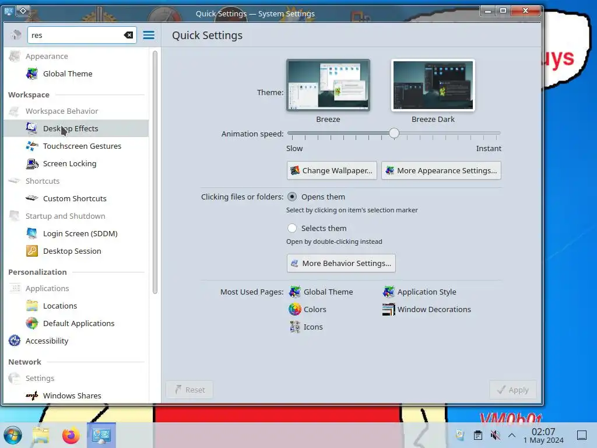This screenshot has width=597, height=448.
Task: Click Startup and Shutdown category
Action: tap(76, 216)
